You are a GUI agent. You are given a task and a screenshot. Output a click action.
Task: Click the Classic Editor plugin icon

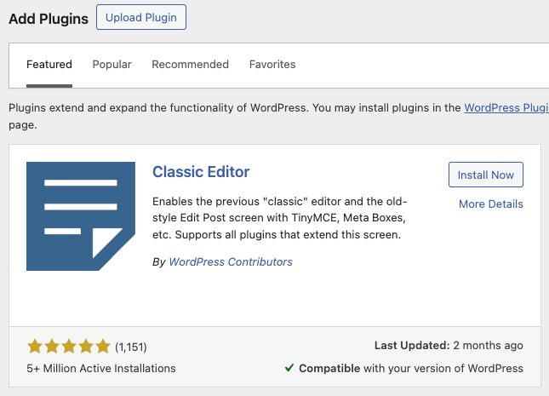tap(81, 215)
